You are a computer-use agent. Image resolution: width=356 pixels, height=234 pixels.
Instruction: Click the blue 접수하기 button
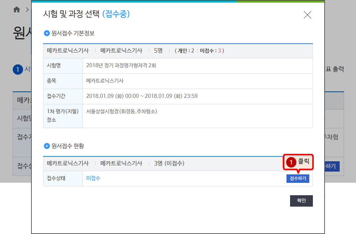point(298,178)
